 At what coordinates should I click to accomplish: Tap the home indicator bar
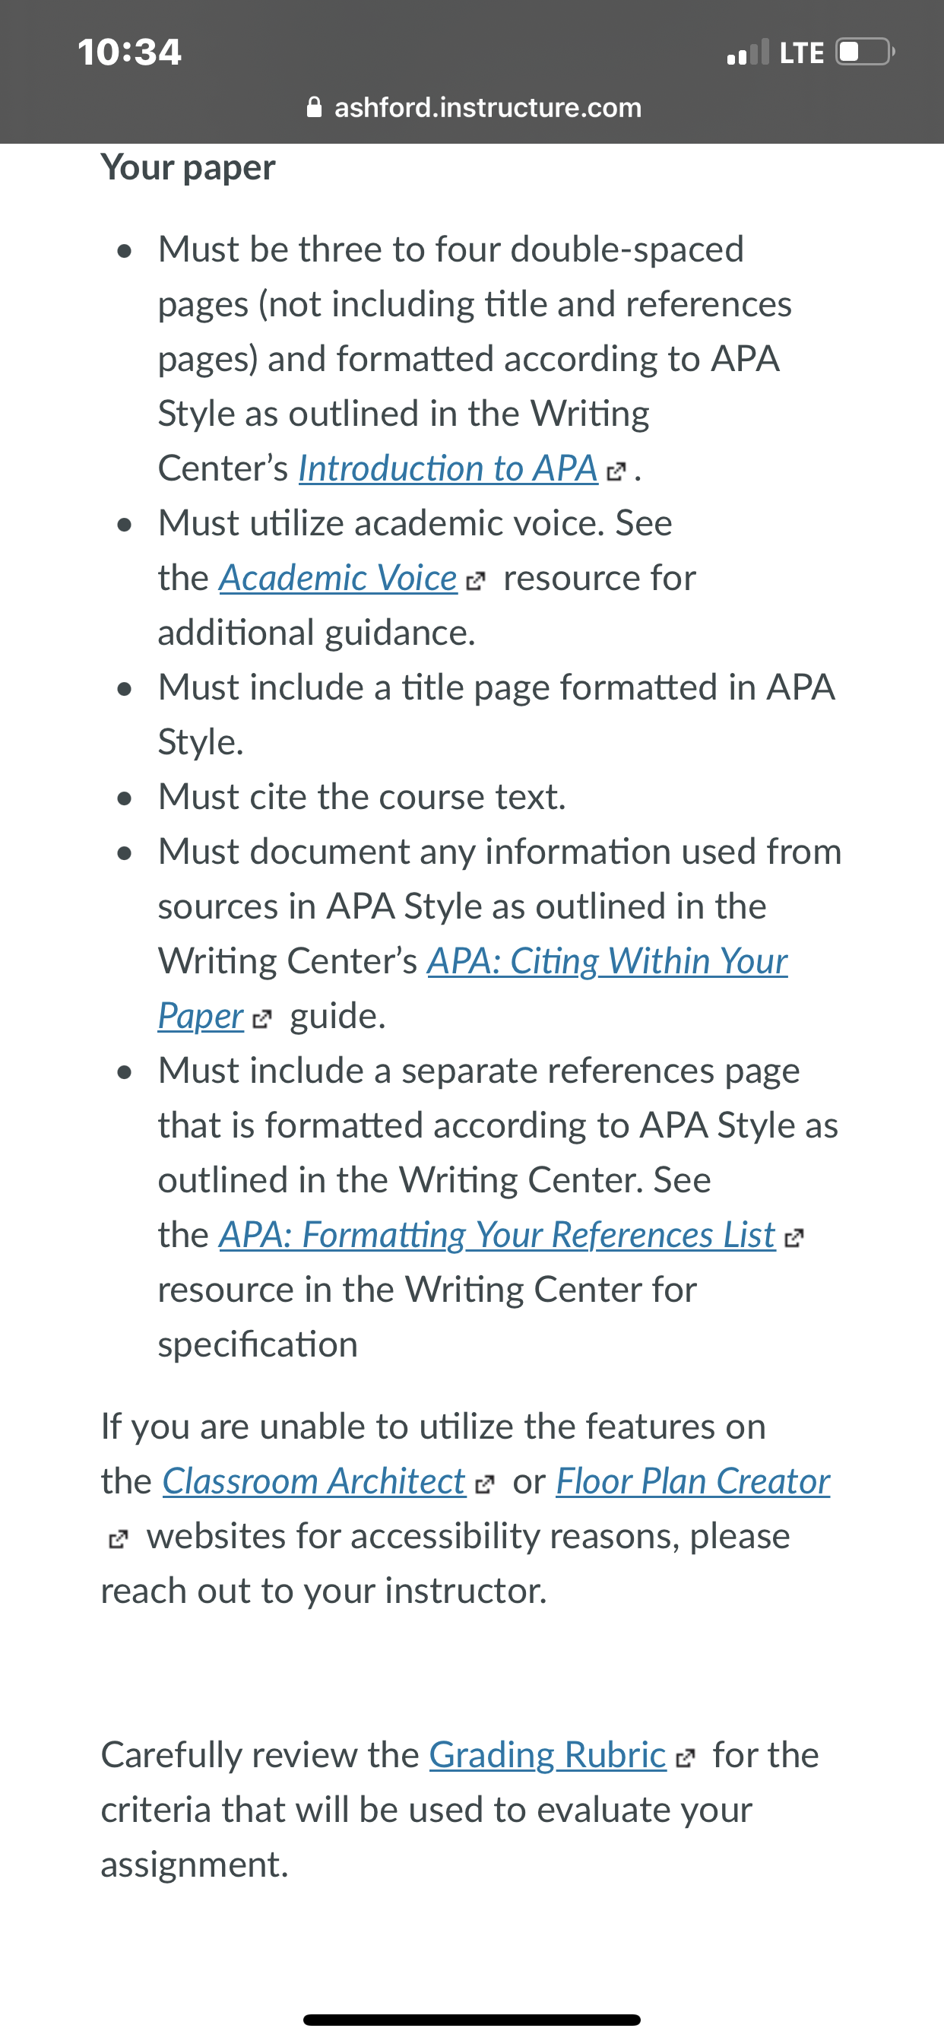pyautogui.click(x=472, y=2020)
